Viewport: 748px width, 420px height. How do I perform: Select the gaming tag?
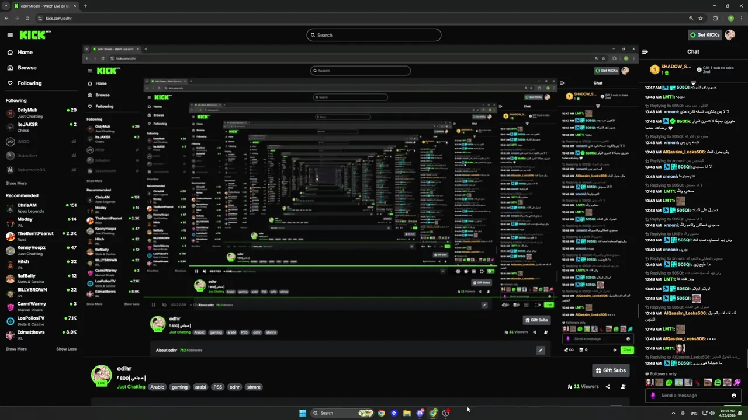tap(179, 387)
